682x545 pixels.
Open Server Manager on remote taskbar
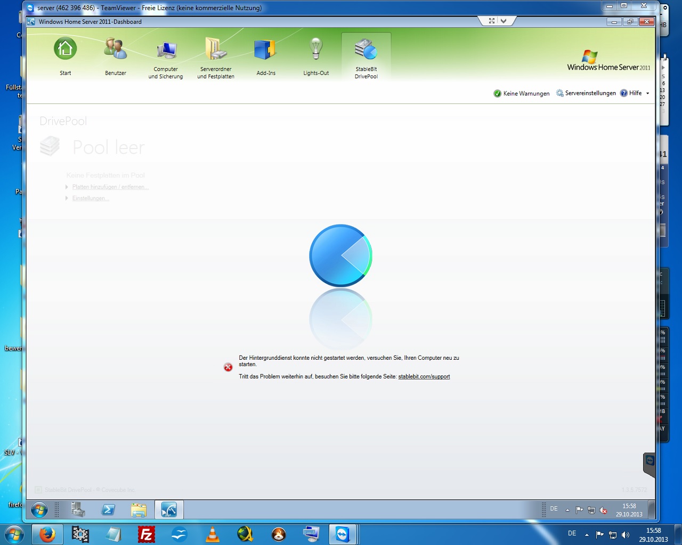pyautogui.click(x=79, y=510)
